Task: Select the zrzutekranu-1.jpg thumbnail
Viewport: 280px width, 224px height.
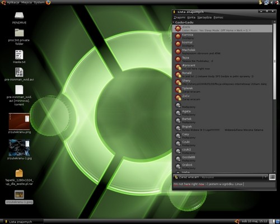Action: click(19, 148)
